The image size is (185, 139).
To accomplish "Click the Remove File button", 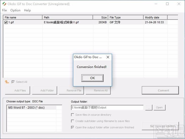I will point(71,90).
